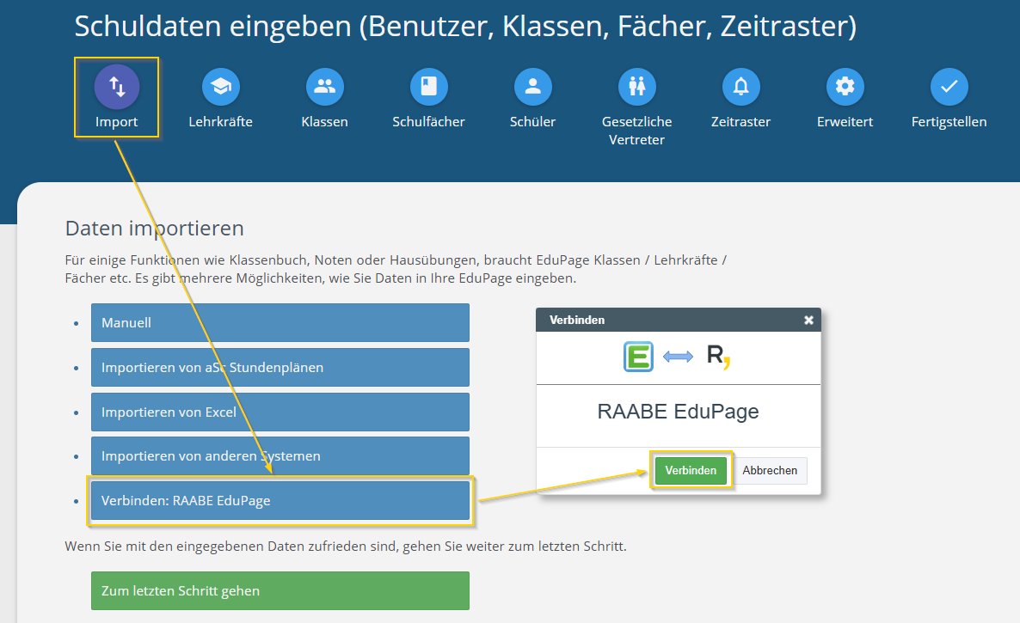Click the Fertigstellen checkmark icon
Viewport: 1020px width, 623px height.
[x=949, y=87]
